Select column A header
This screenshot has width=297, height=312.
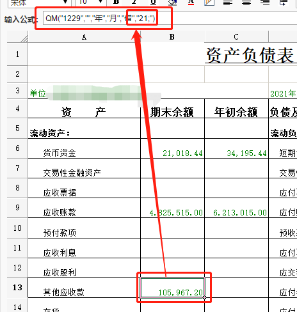[84, 37]
